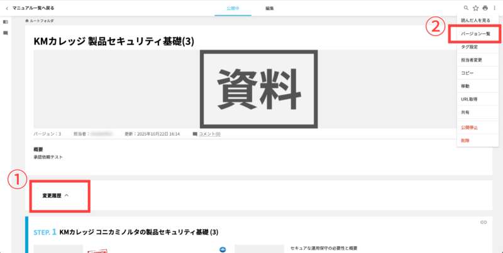
Task: Click the 更新：2025年10月22日 16:14 timestamp
Action: (152, 134)
